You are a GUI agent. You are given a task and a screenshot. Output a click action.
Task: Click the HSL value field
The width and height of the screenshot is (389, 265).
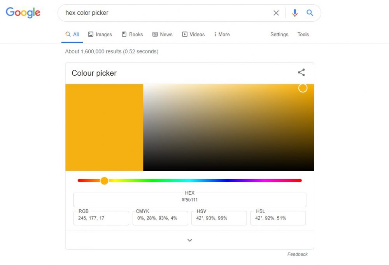tap(278, 218)
